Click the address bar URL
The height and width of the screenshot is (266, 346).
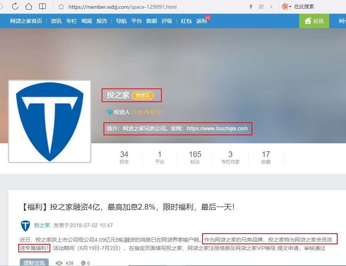pyautogui.click(x=123, y=7)
